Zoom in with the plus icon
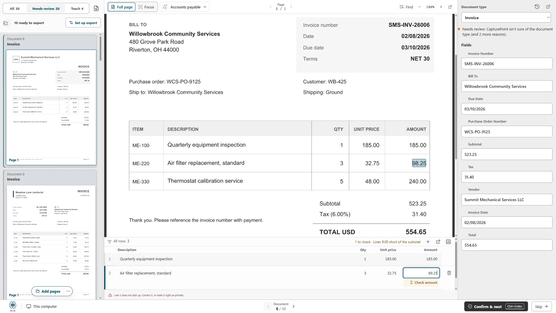The image size is (556, 313). click(441, 7)
